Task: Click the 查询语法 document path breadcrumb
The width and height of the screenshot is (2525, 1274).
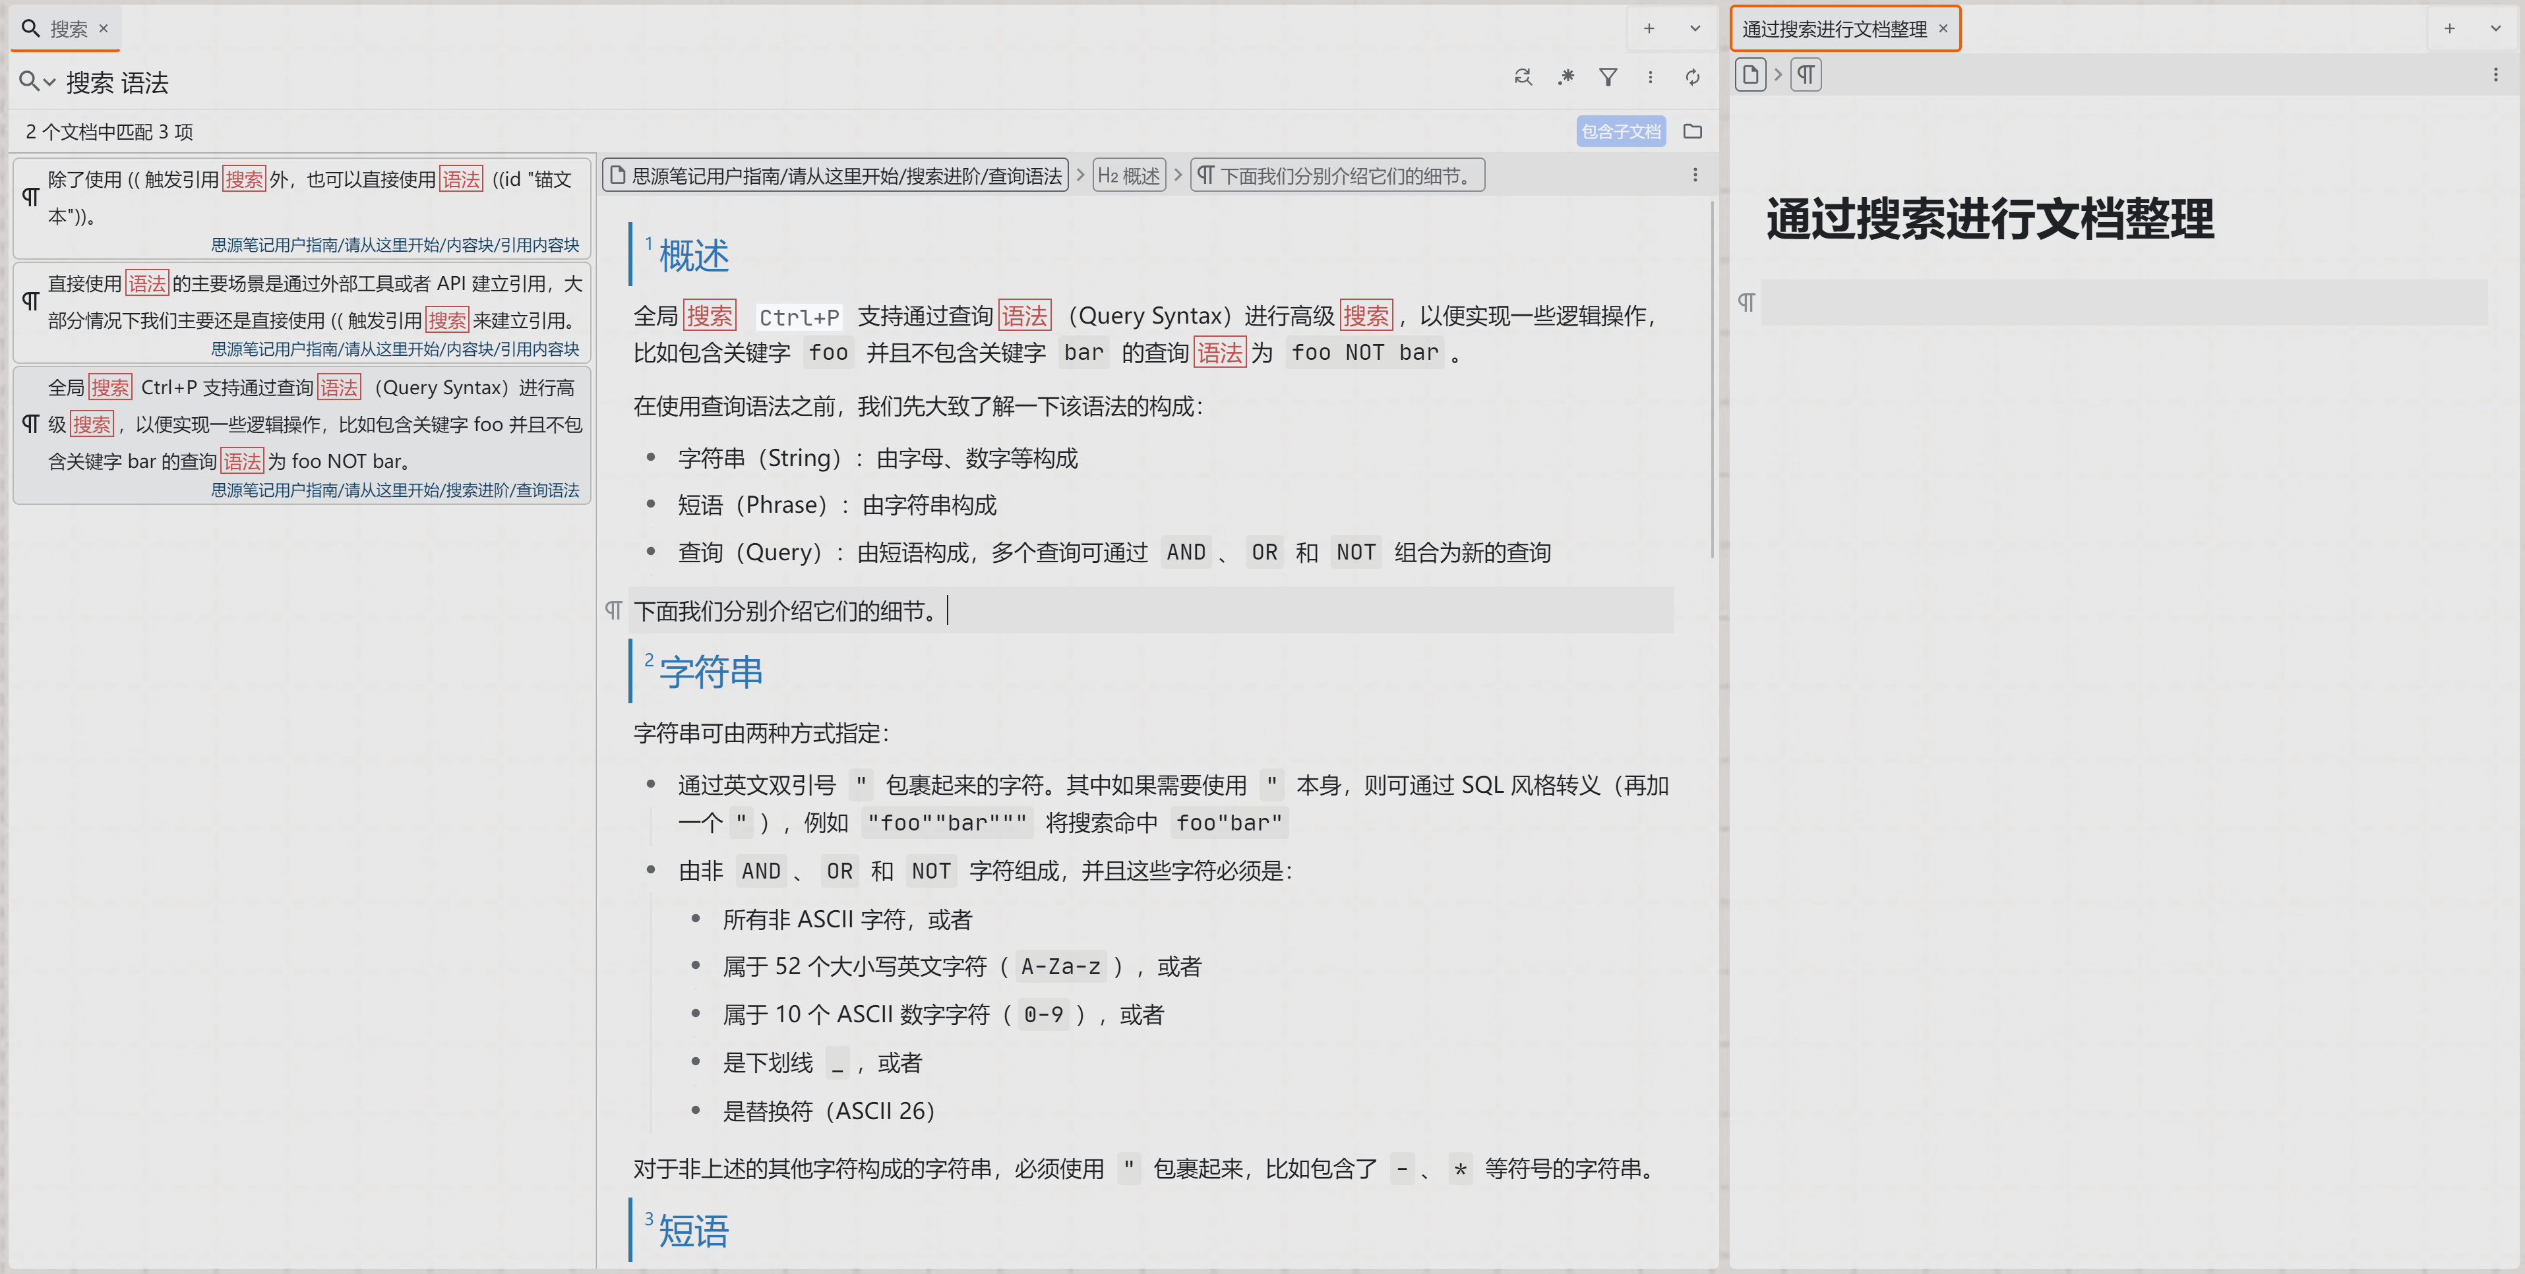Action: point(836,177)
